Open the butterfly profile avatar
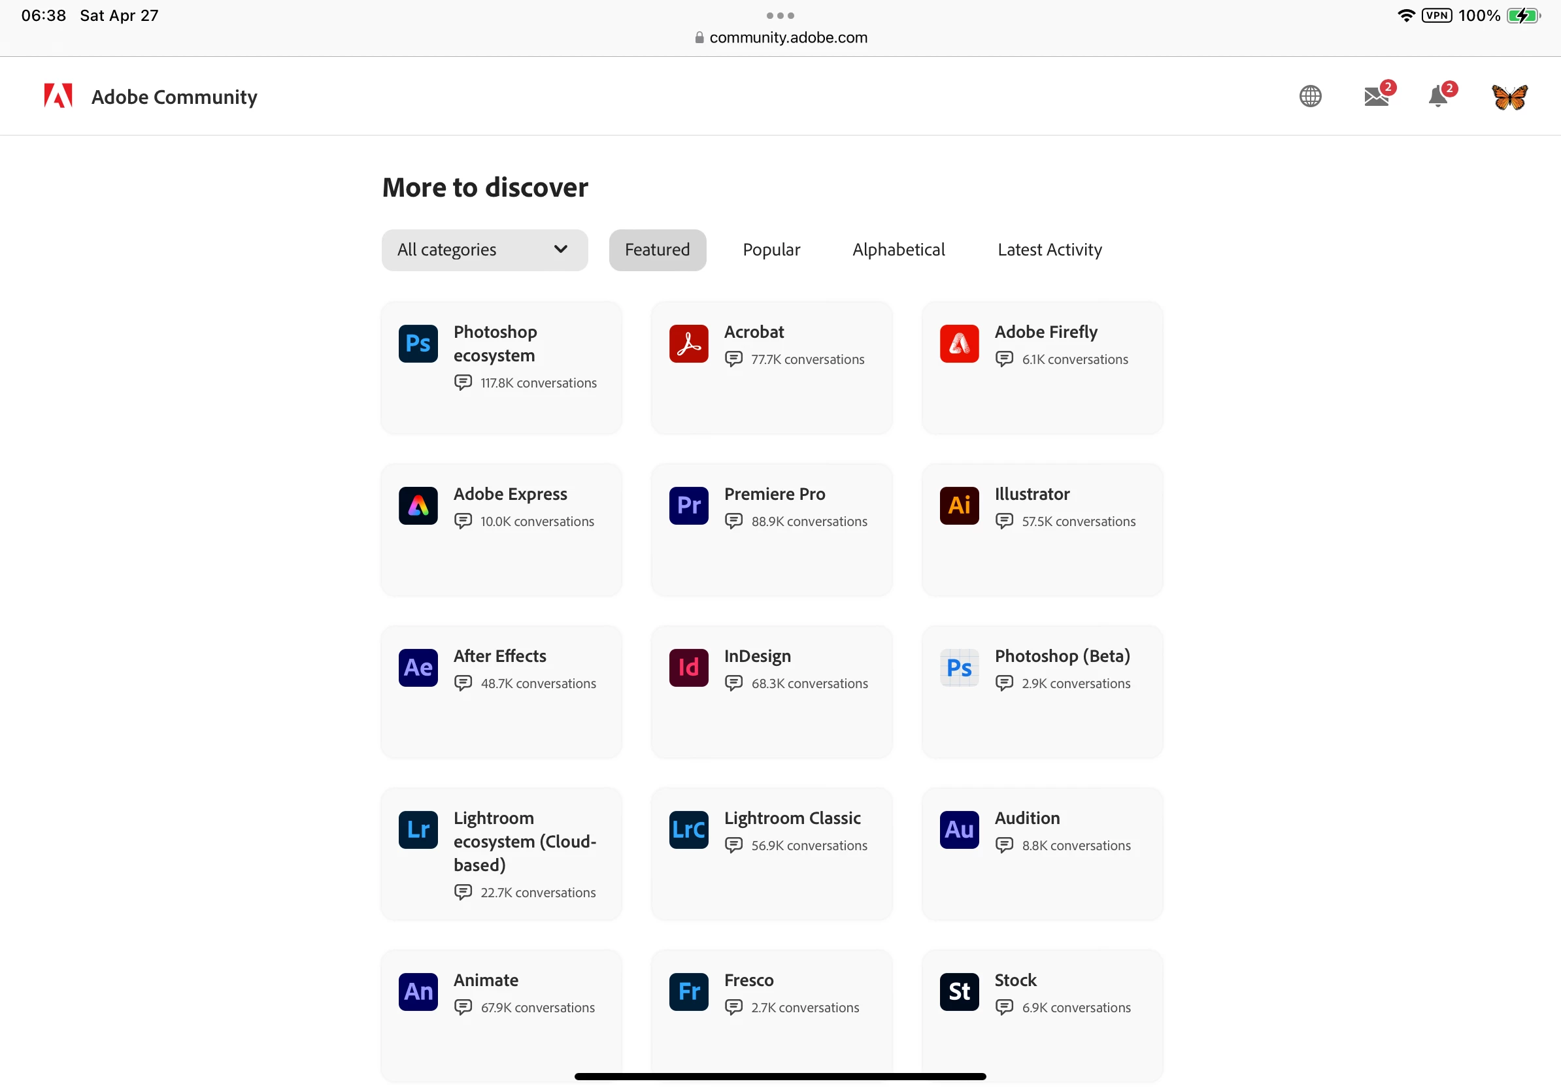This screenshot has width=1561, height=1090. pos(1509,97)
